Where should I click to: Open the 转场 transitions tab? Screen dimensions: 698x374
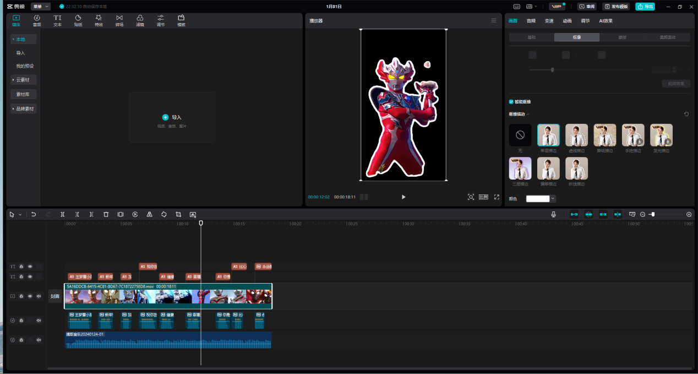pyautogui.click(x=119, y=20)
